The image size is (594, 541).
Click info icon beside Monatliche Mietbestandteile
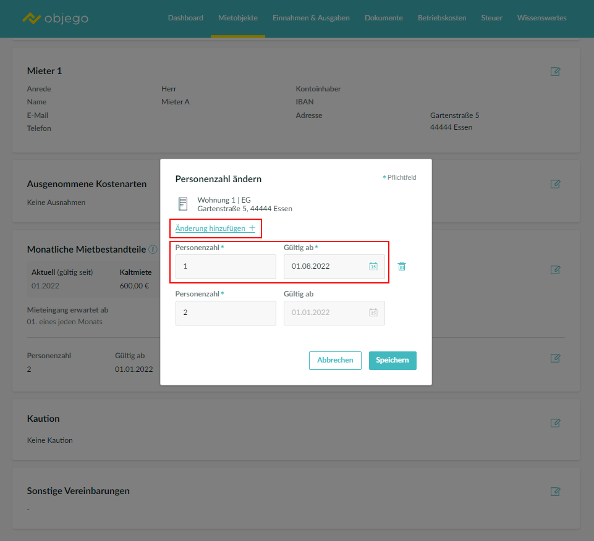coord(153,250)
